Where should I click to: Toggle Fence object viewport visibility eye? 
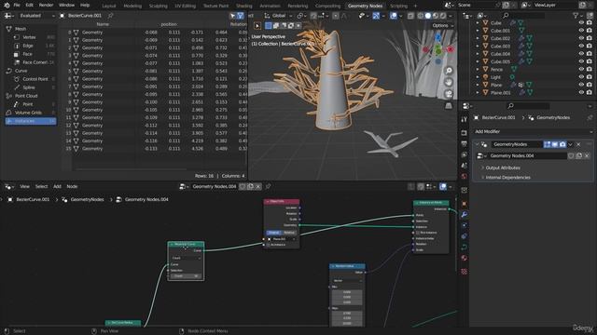pyautogui.click(x=581, y=69)
